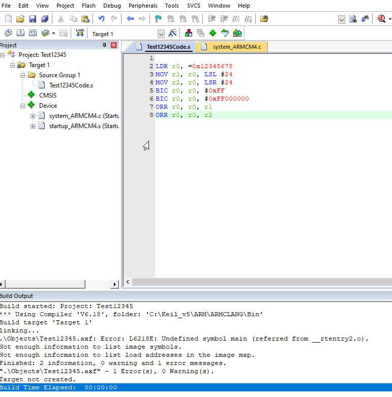Open the Peripherals menu
Screen dimensions: 392x397
point(143,6)
